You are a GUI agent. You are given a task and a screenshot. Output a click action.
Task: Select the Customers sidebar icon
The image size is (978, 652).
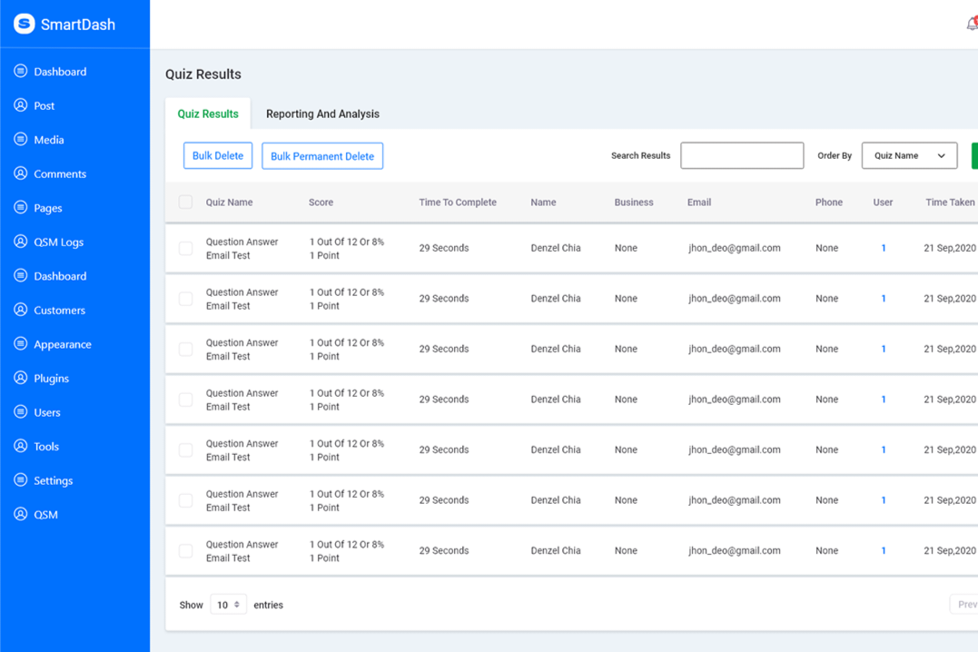click(21, 310)
